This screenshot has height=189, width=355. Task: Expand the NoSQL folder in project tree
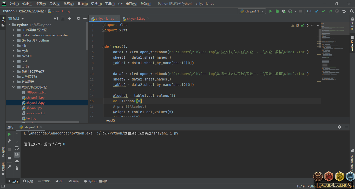[x=14, y=56]
